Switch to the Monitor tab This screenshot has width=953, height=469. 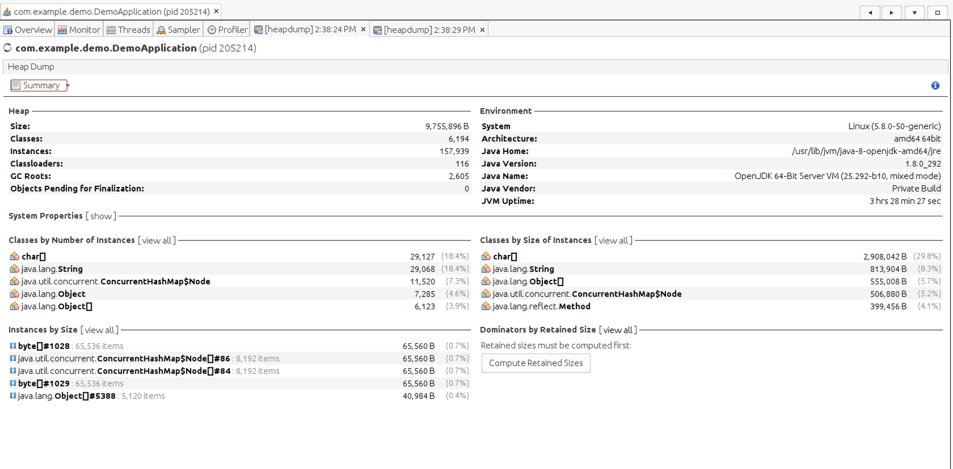click(x=79, y=29)
